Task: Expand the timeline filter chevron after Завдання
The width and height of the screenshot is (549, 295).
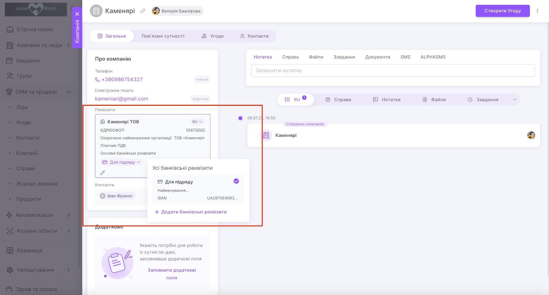Action: [x=514, y=100]
